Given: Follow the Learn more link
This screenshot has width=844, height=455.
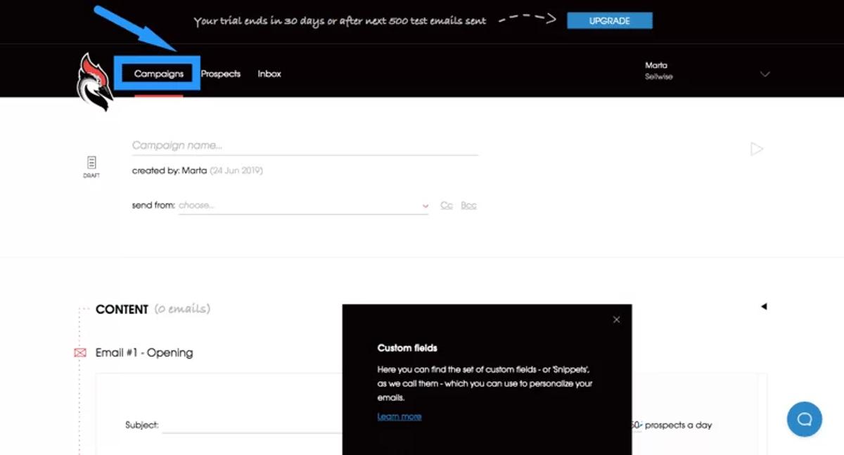Looking at the screenshot, I should pos(399,416).
